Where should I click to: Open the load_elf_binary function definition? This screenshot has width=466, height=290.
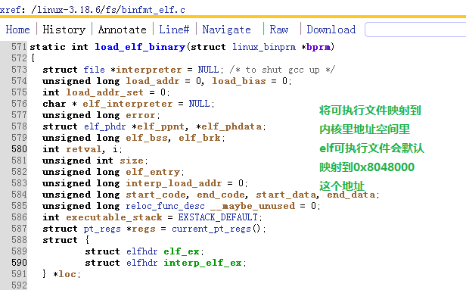[140, 47]
